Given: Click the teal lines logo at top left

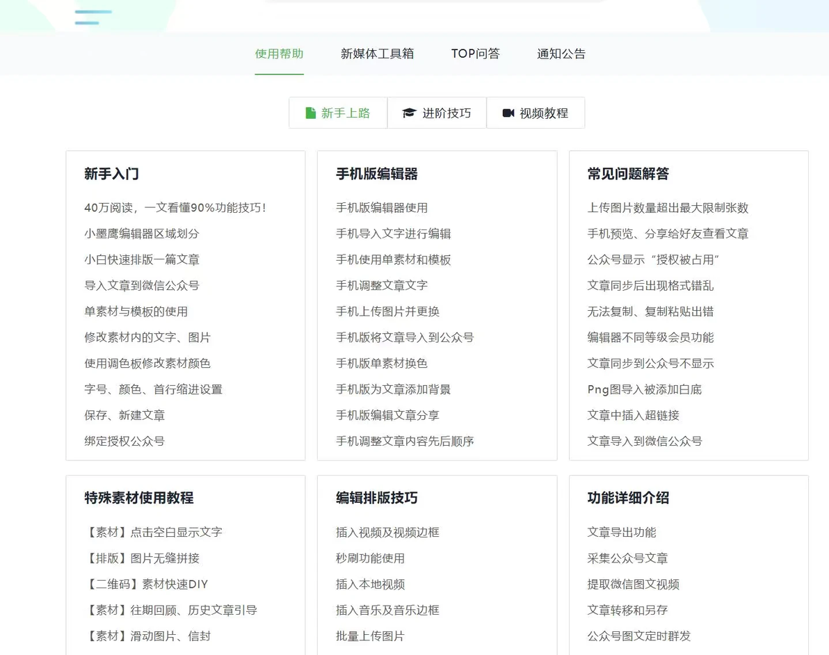Looking at the screenshot, I should tap(94, 17).
